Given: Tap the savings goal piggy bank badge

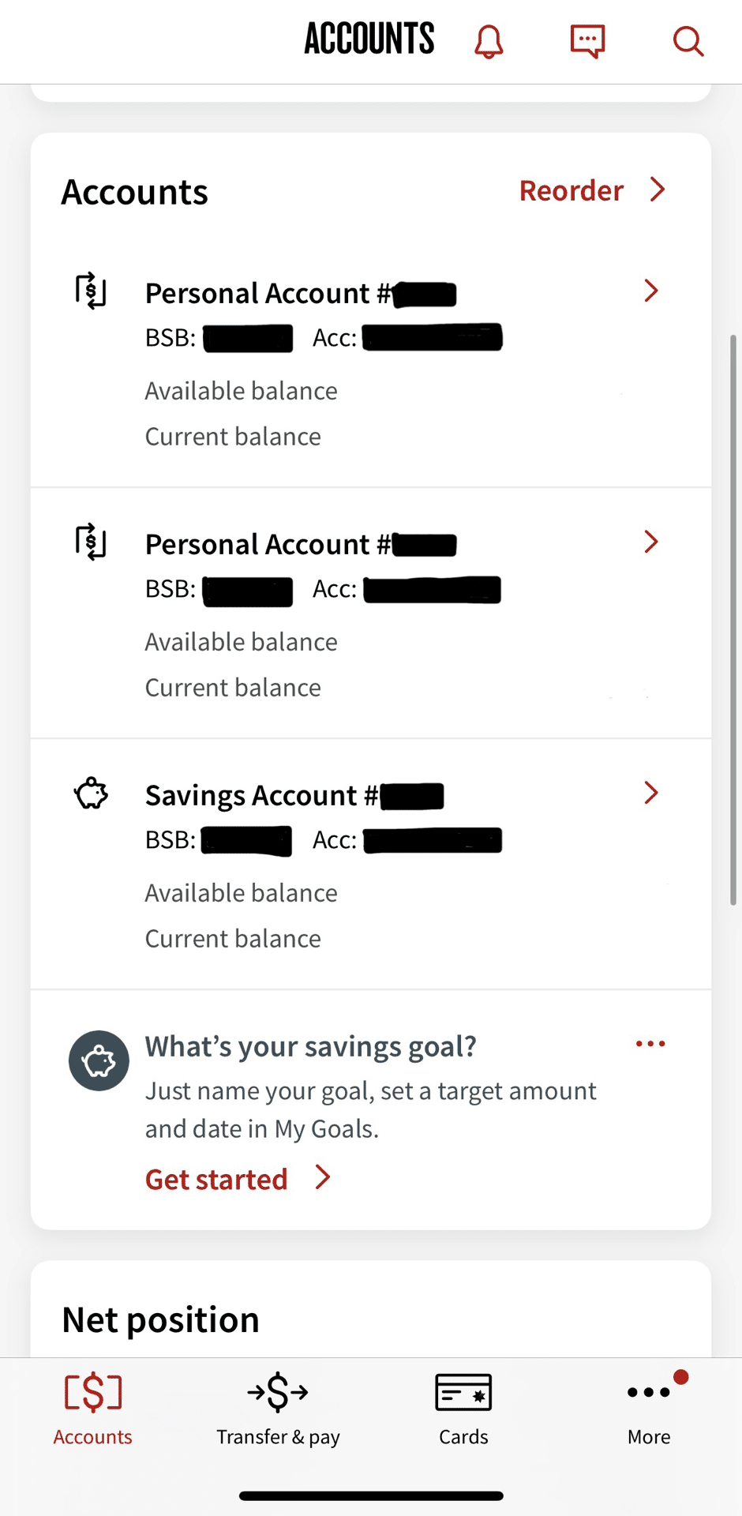Looking at the screenshot, I should click(x=99, y=1060).
